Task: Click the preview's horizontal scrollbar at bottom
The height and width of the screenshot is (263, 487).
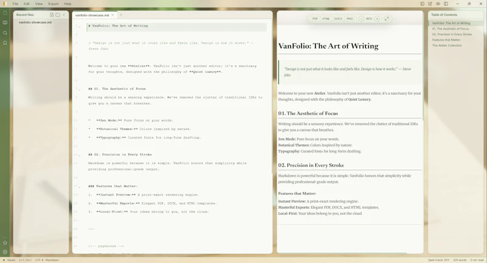Action: [342, 253]
